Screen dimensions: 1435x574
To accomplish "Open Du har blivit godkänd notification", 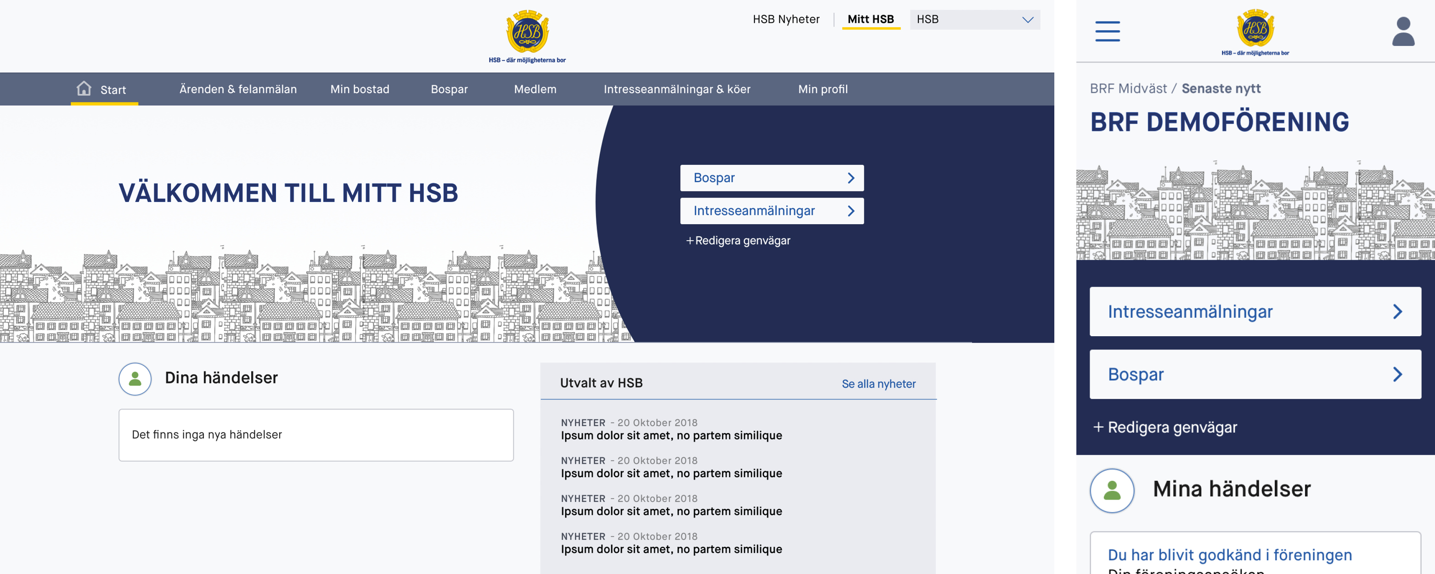I will tap(1229, 555).
